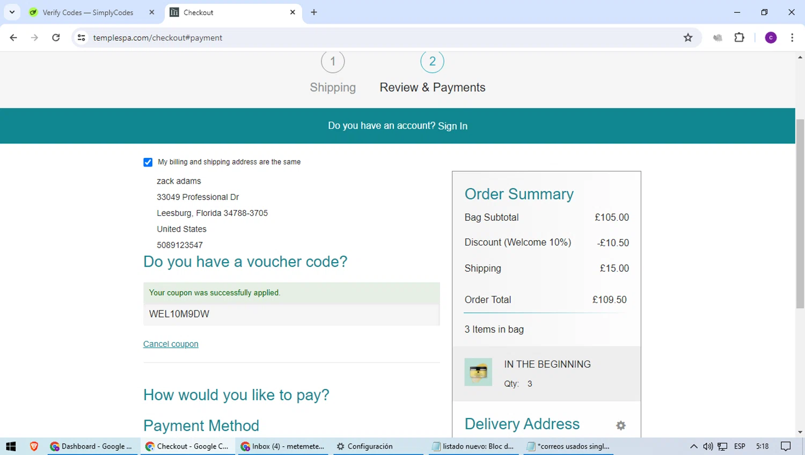The height and width of the screenshot is (455, 805).
Task: Click the step 2 Review & Payments circle
Action: [432, 61]
